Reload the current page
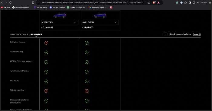 (10, 2)
